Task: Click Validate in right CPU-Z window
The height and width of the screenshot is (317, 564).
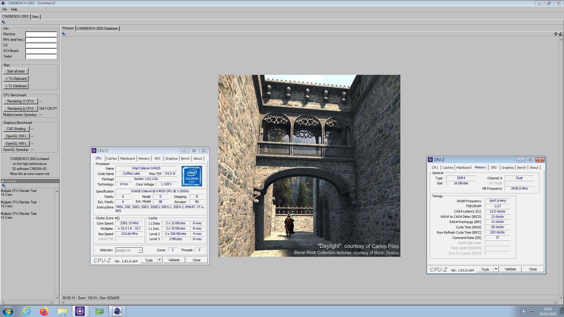Action: pyautogui.click(x=510, y=269)
